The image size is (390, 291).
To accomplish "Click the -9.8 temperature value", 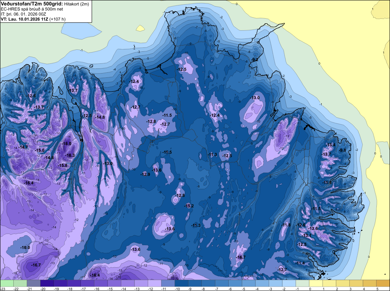I will click(x=343, y=150).
